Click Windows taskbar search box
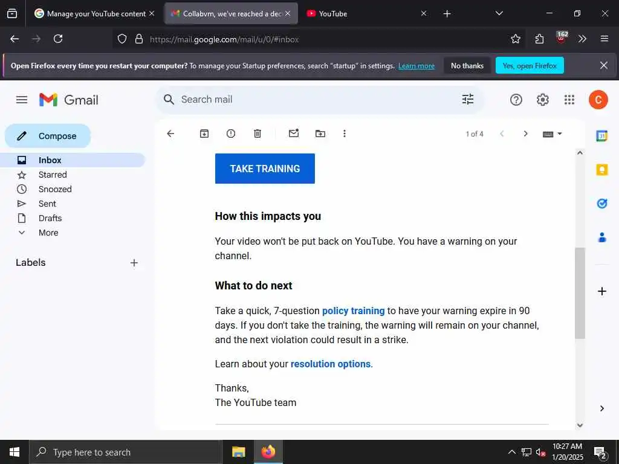Viewport: 619px width, 464px height. pos(126,452)
